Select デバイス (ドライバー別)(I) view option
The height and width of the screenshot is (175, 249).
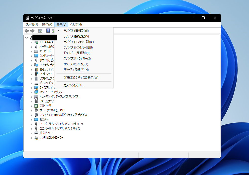[84, 47]
